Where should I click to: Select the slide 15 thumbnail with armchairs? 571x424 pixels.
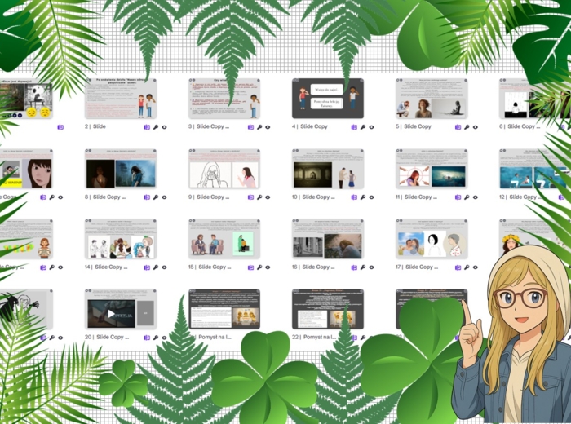coord(224,239)
